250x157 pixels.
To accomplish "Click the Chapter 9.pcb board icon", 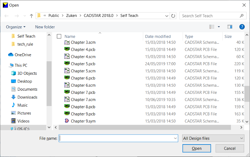I will (x=67, y=114).
